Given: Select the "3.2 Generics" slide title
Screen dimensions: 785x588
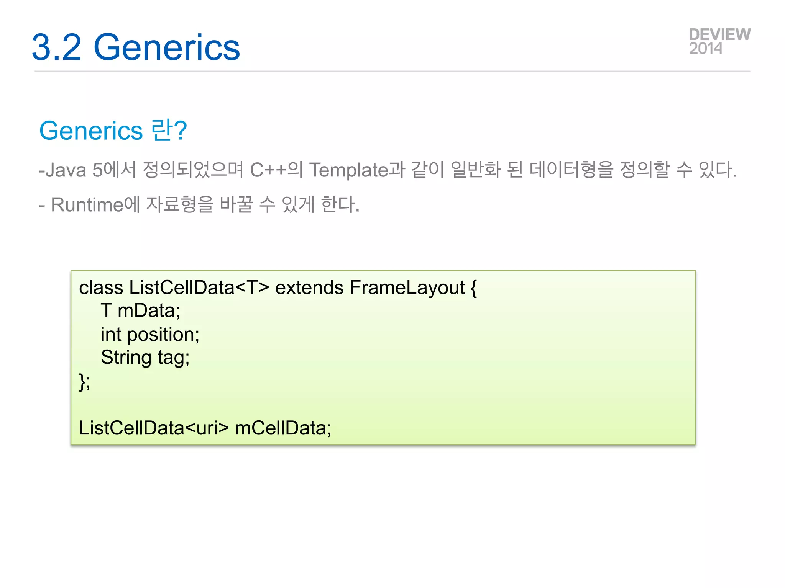Looking at the screenshot, I should pos(136,47).
